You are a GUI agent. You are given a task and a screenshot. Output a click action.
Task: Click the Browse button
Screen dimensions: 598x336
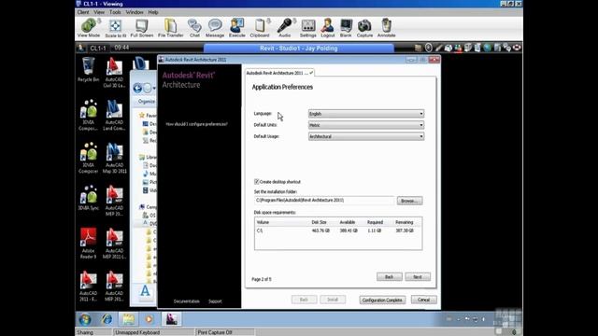409,201
